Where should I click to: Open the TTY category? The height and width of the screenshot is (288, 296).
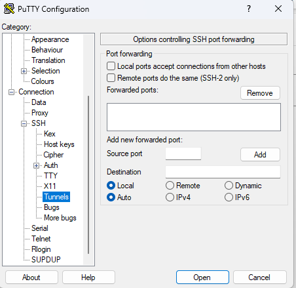tap(50, 176)
